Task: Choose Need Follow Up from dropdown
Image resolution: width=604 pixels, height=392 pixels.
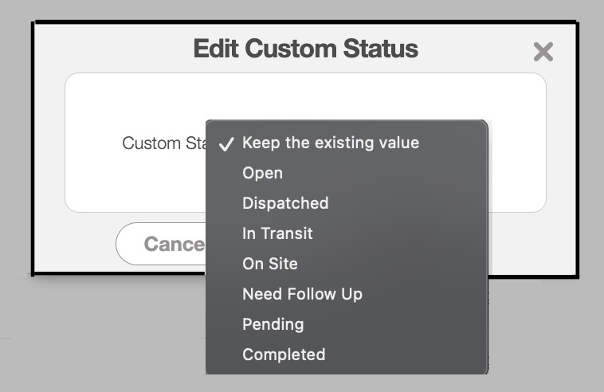Action: click(x=302, y=294)
